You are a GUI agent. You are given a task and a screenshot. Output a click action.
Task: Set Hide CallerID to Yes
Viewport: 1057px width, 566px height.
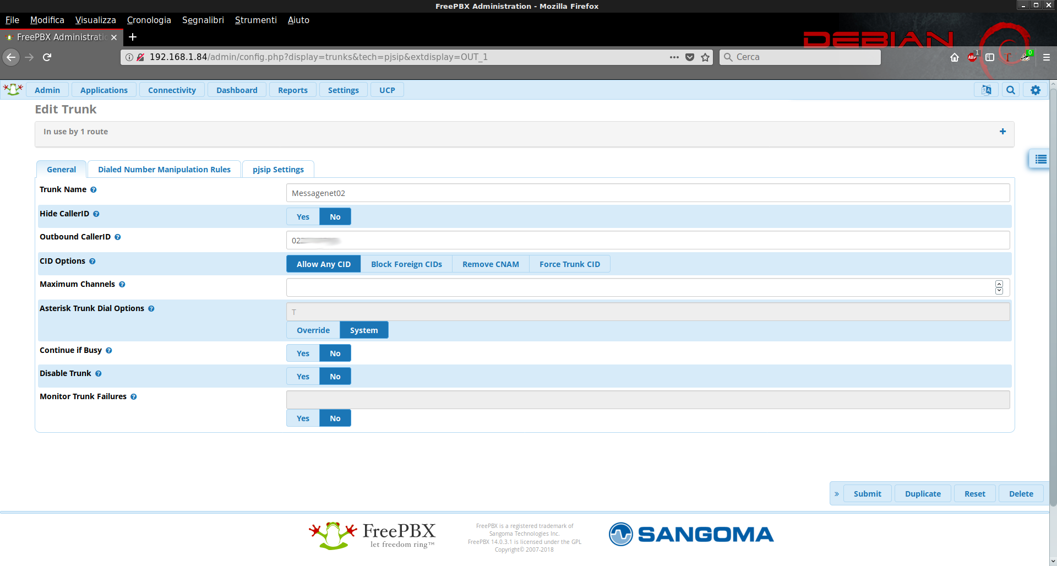pyautogui.click(x=303, y=217)
